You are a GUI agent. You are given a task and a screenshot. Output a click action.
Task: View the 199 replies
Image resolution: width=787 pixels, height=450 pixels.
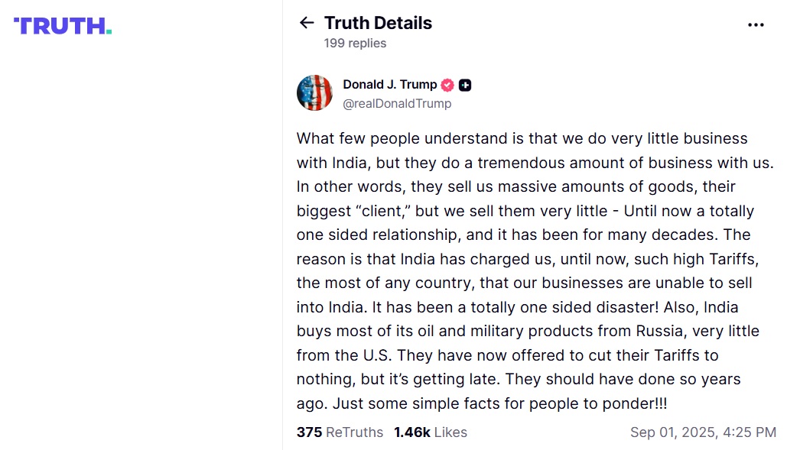355,44
